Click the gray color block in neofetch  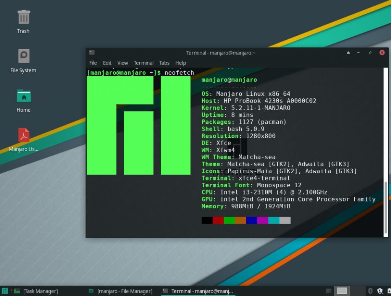285,220
